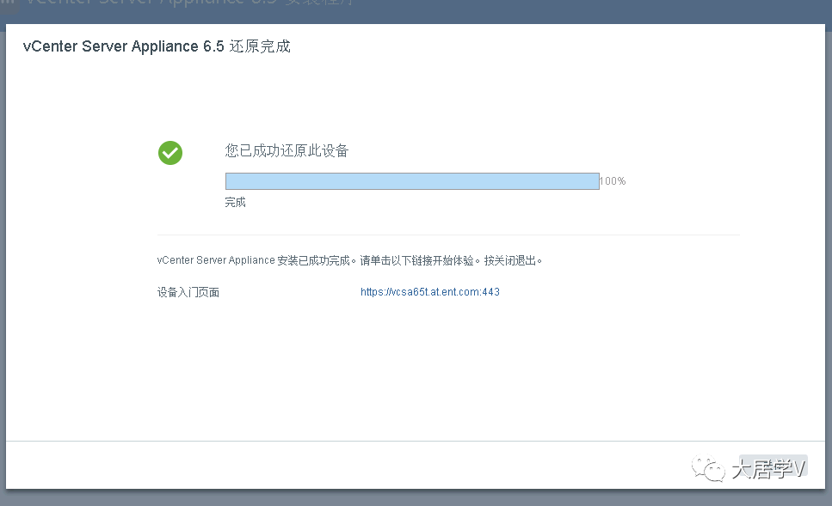
Task: Click the green success checkmark icon
Action: click(170, 153)
